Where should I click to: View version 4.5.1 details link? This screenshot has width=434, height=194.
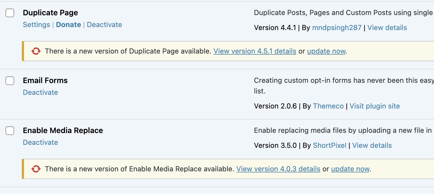[255, 51]
